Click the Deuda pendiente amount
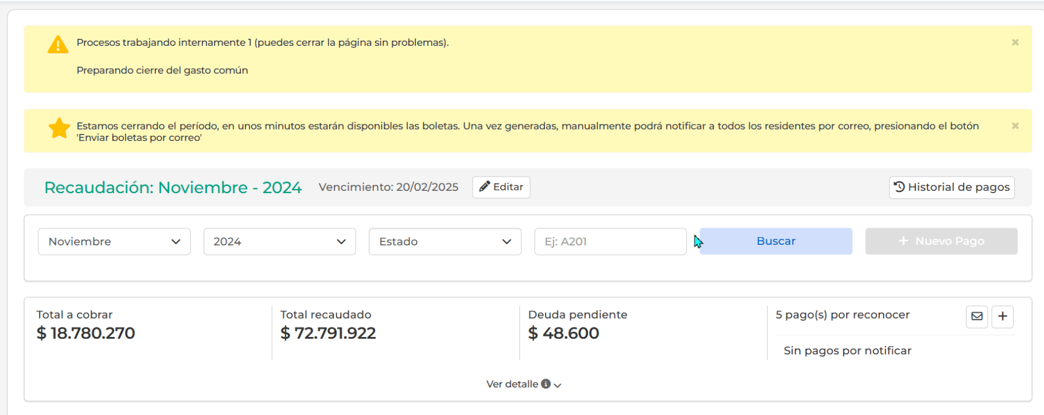 click(x=563, y=333)
